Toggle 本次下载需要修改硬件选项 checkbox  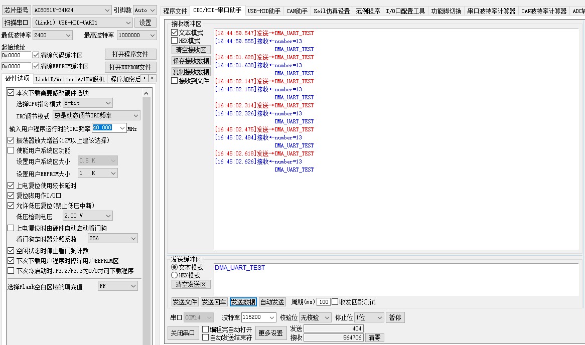(x=11, y=92)
